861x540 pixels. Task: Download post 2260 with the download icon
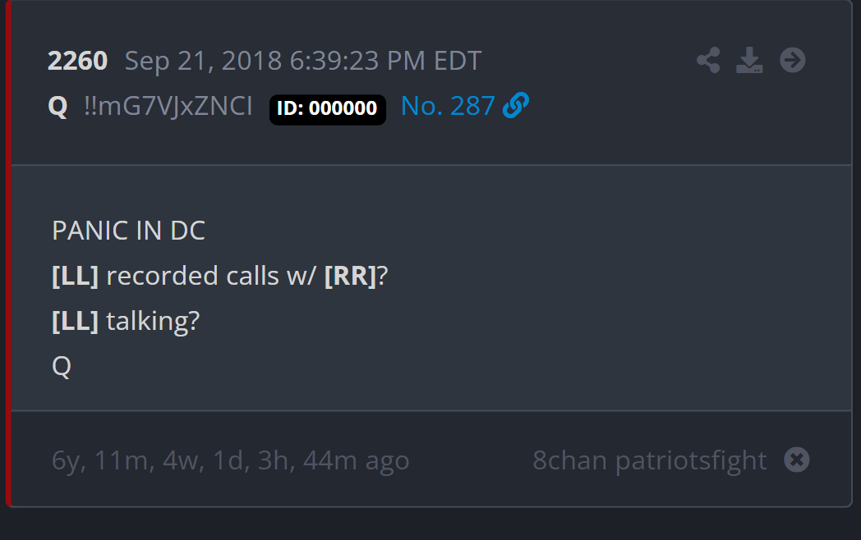(749, 61)
